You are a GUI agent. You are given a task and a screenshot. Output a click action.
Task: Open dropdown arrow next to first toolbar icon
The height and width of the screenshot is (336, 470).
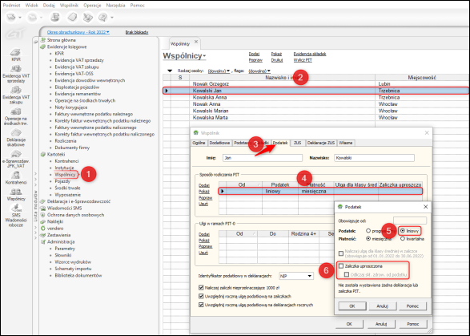click(20, 18)
